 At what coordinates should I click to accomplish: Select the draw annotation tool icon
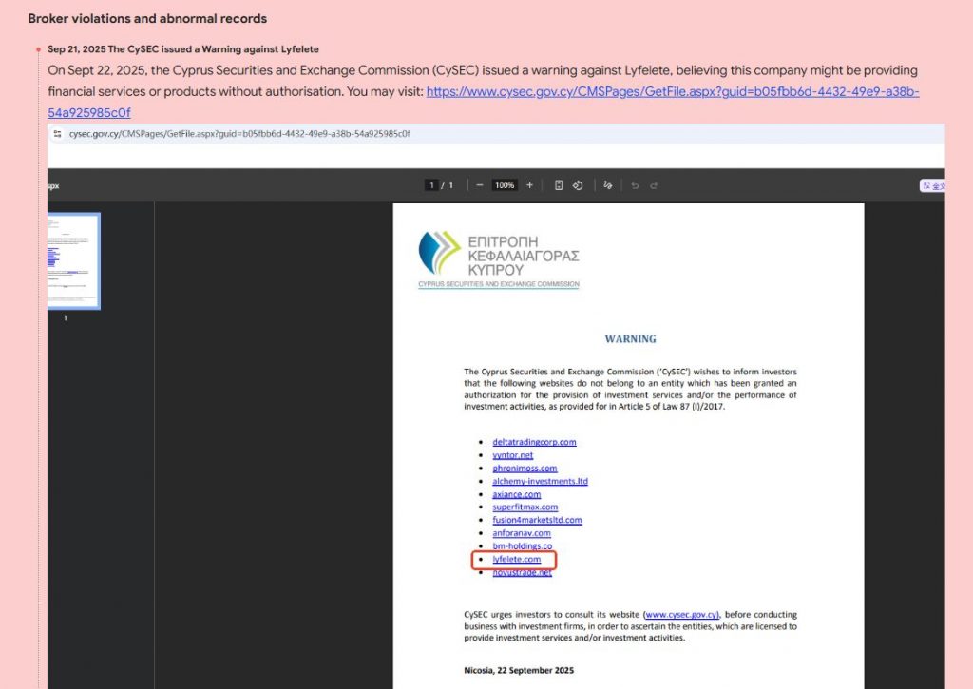[608, 185]
